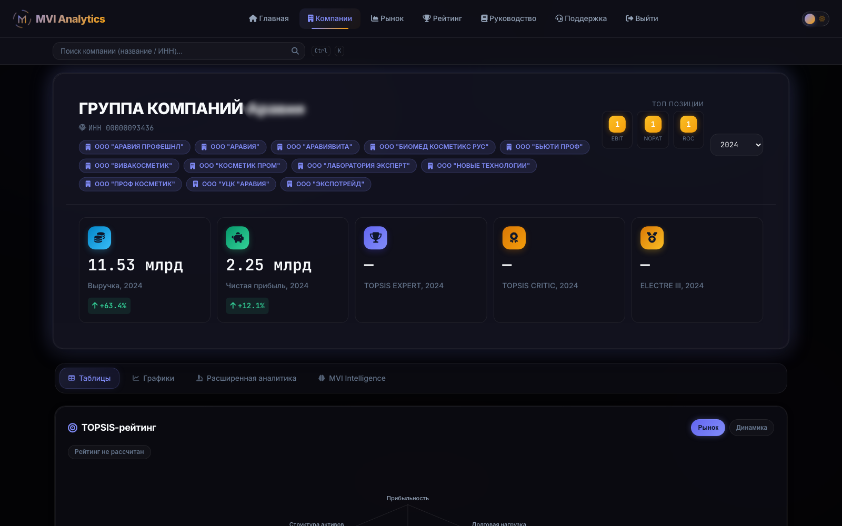This screenshot has width=842, height=526.
Task: Open the Рынок menu item
Action: pos(387,18)
